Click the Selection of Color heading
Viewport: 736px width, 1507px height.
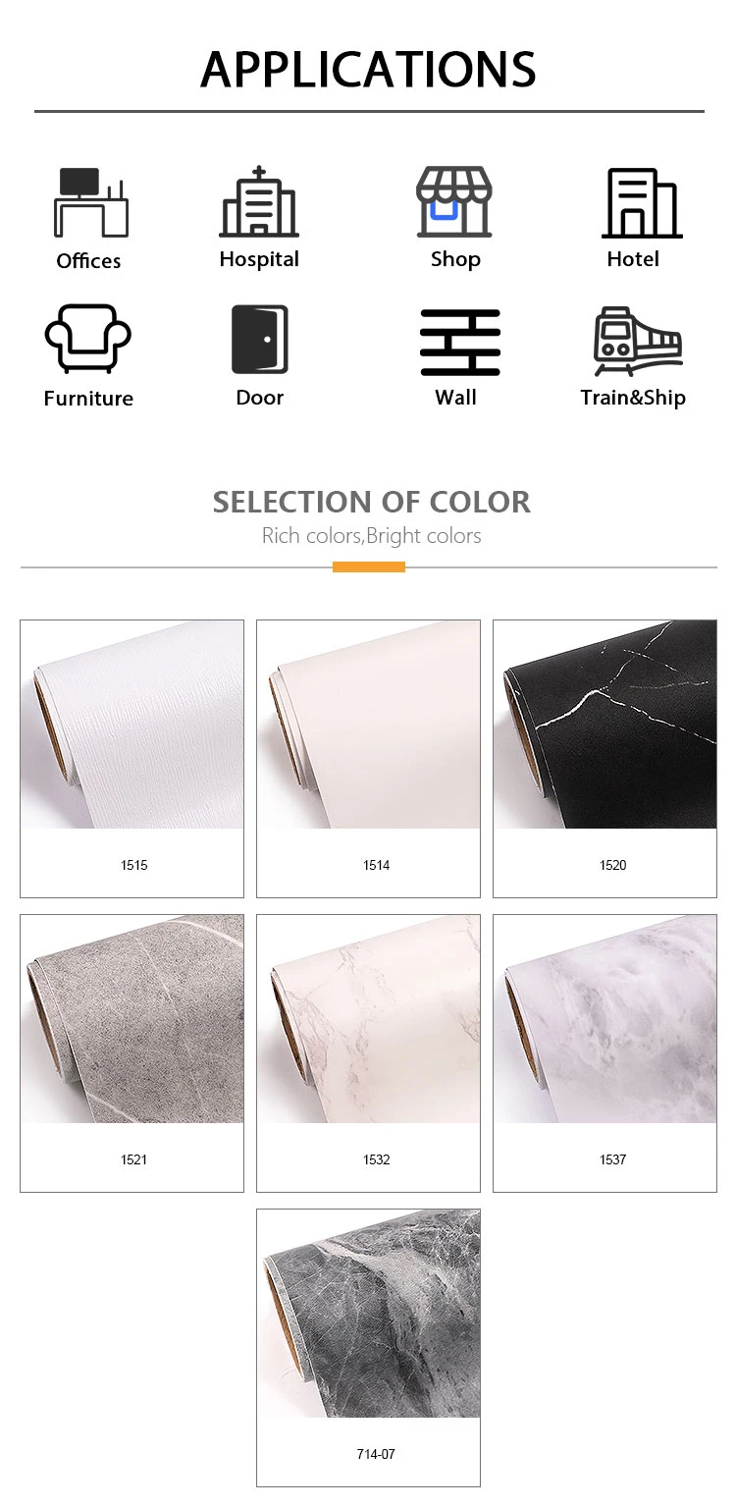[x=372, y=502]
